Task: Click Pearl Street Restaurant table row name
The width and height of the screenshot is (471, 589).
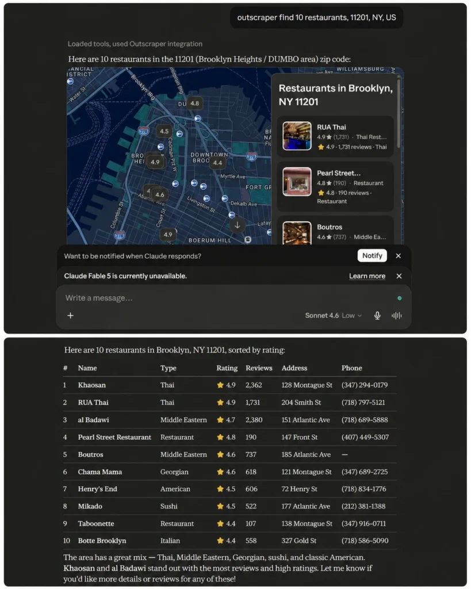Action: click(x=114, y=437)
